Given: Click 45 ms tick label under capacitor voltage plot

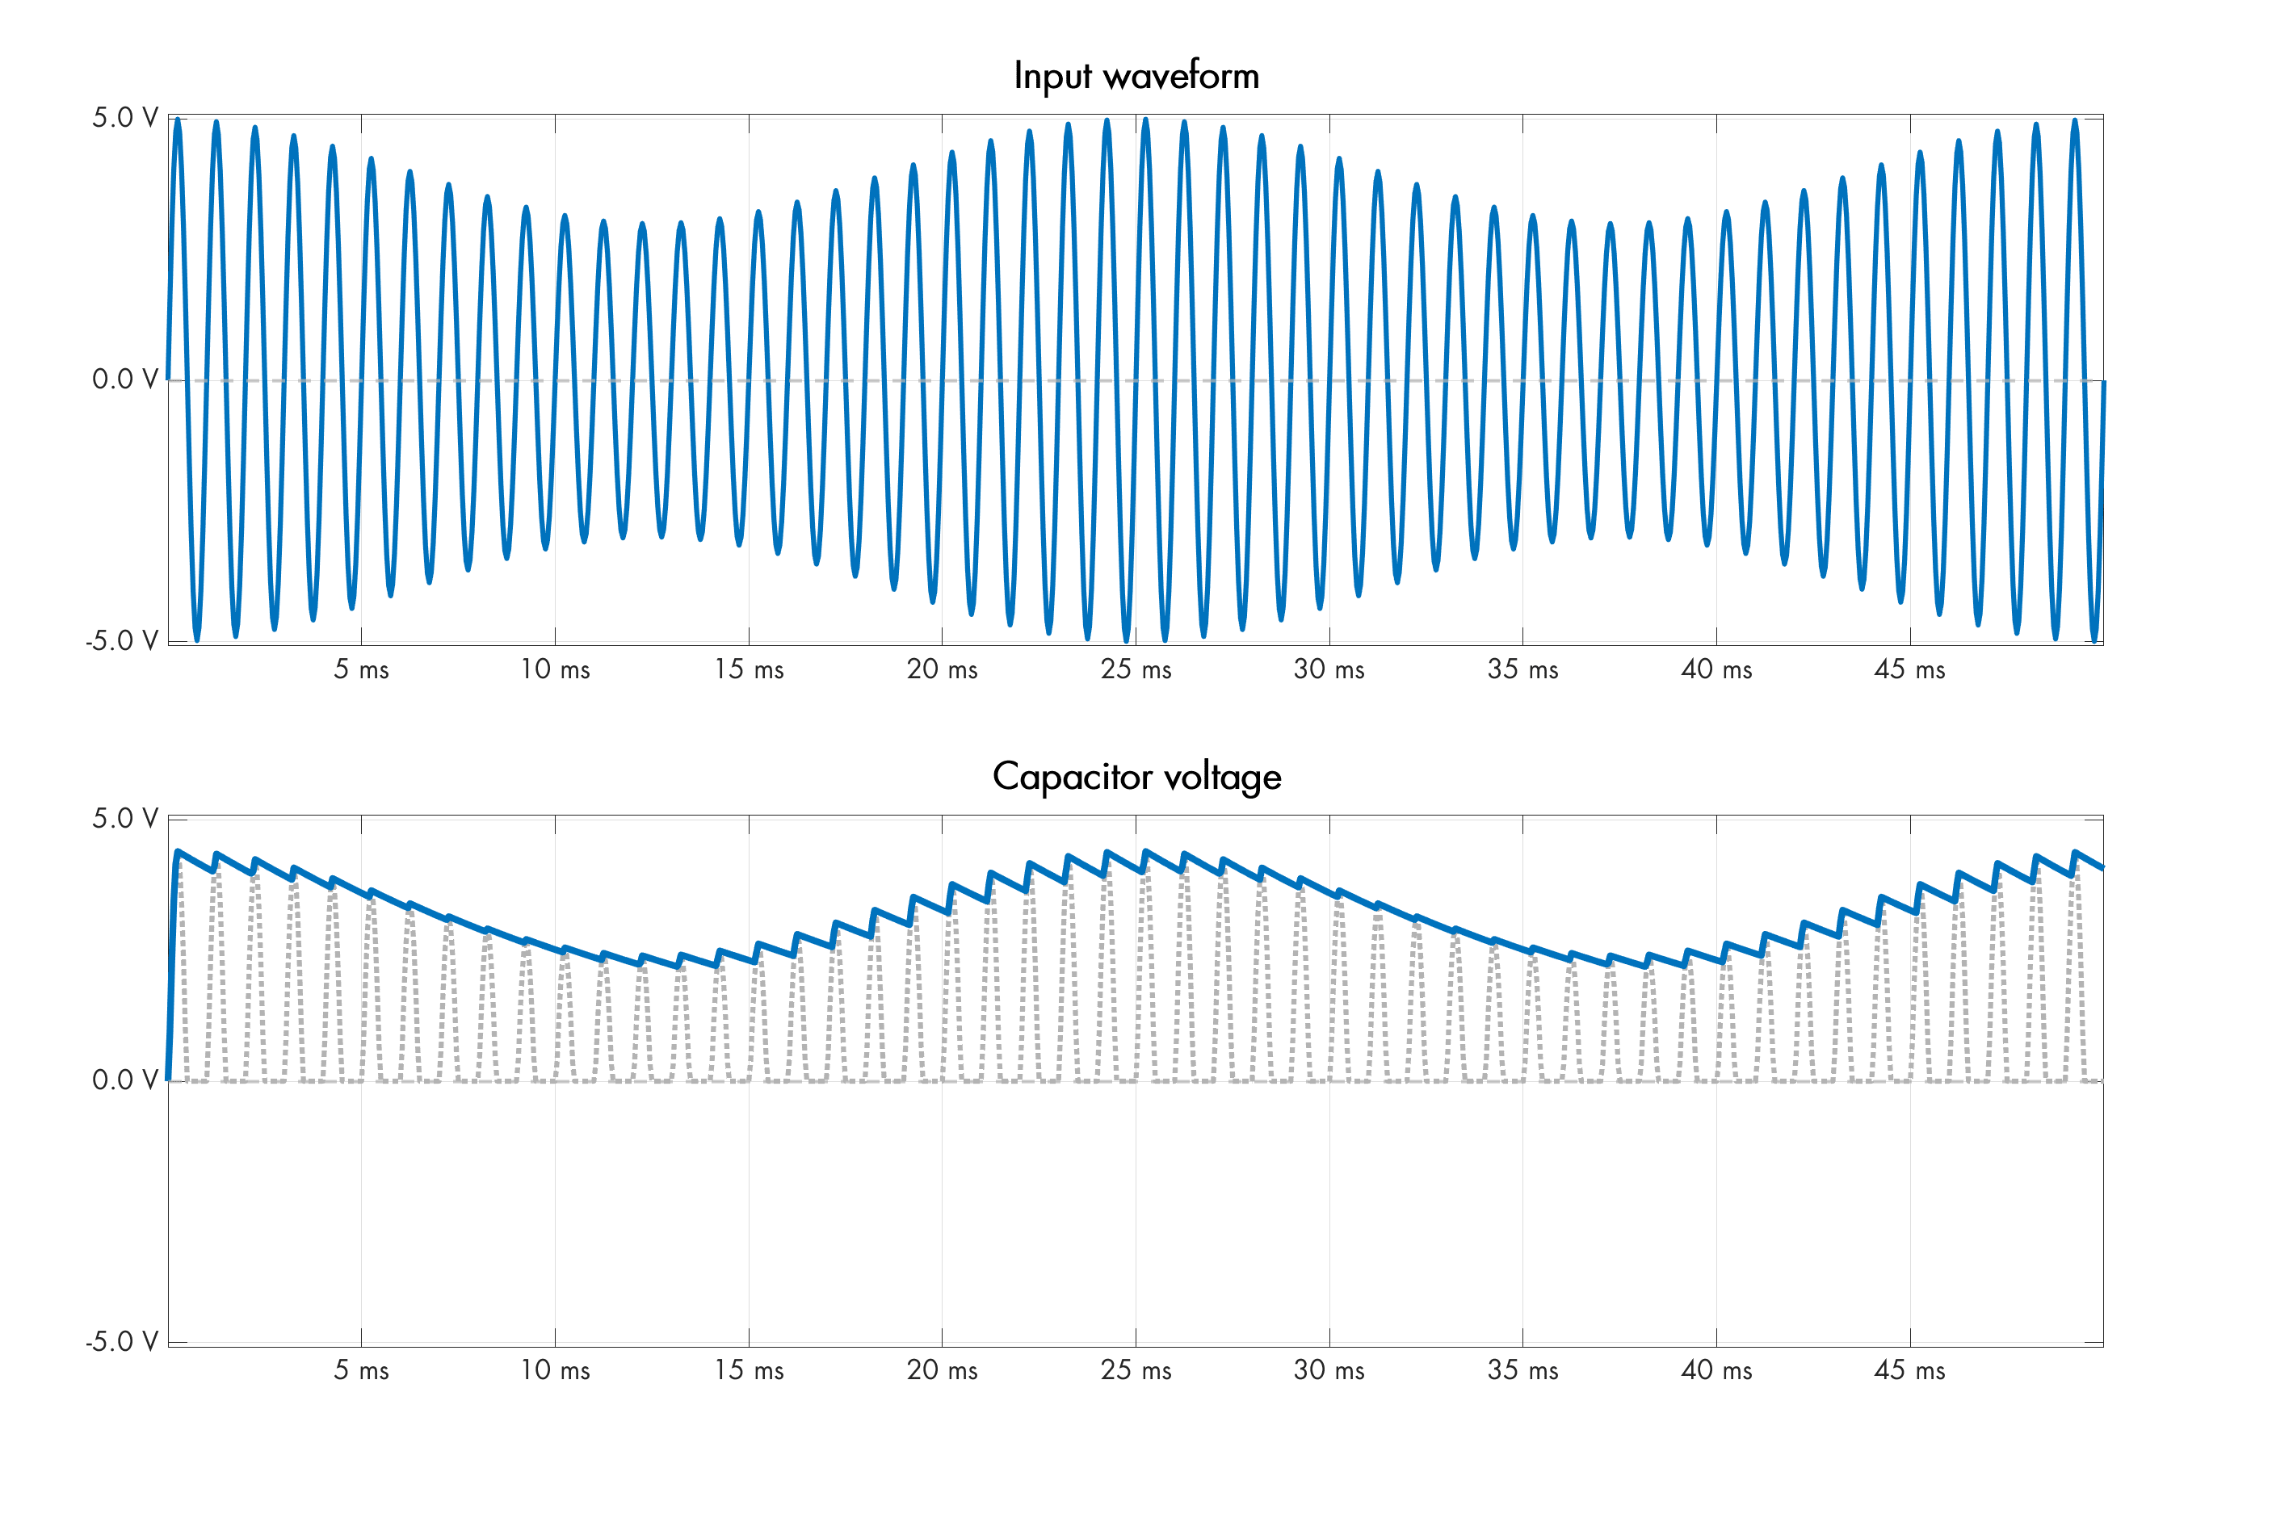Looking at the screenshot, I should (1909, 1370).
